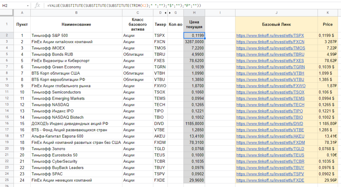341x187 pixels.
Task: Expand hidden columns using arrow in column D header
Action: tap(166, 13)
